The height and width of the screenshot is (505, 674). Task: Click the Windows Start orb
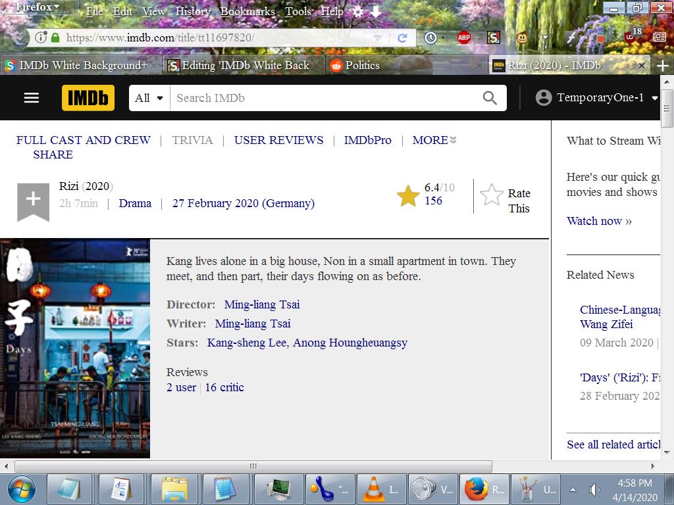[22, 489]
